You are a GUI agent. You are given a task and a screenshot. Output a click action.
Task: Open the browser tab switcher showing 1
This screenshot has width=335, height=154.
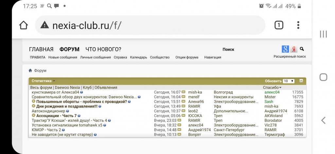pos(279,25)
